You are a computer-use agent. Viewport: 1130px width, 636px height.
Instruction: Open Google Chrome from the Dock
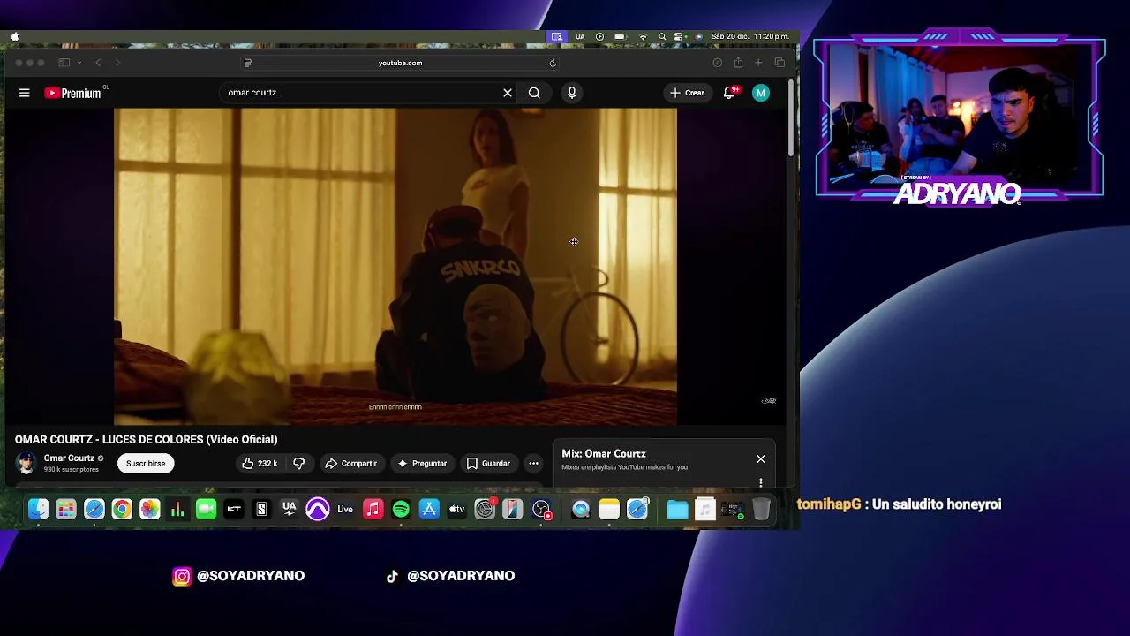click(x=122, y=510)
